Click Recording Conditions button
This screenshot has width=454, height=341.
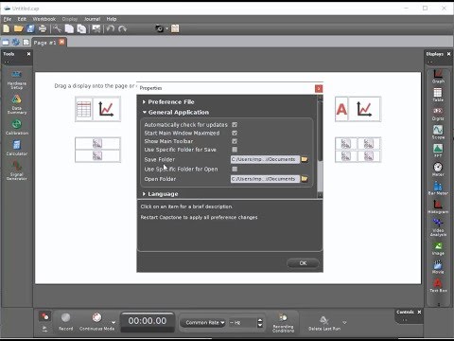point(283,323)
